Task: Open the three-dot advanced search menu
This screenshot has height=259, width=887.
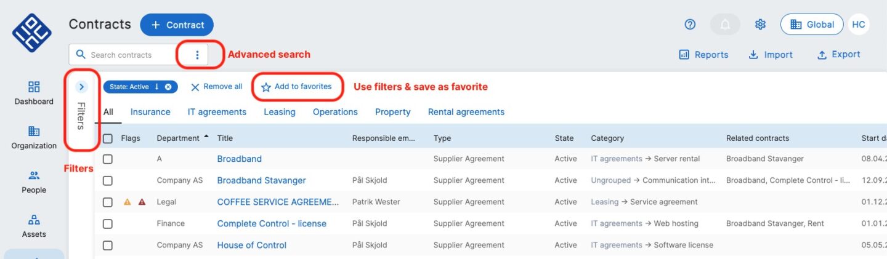Action: [x=197, y=55]
